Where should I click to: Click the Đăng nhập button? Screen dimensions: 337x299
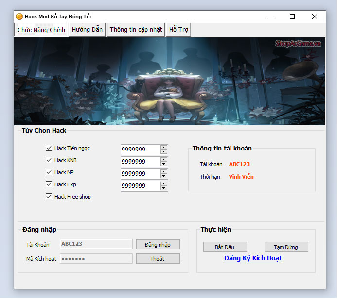pyautogui.click(x=158, y=245)
